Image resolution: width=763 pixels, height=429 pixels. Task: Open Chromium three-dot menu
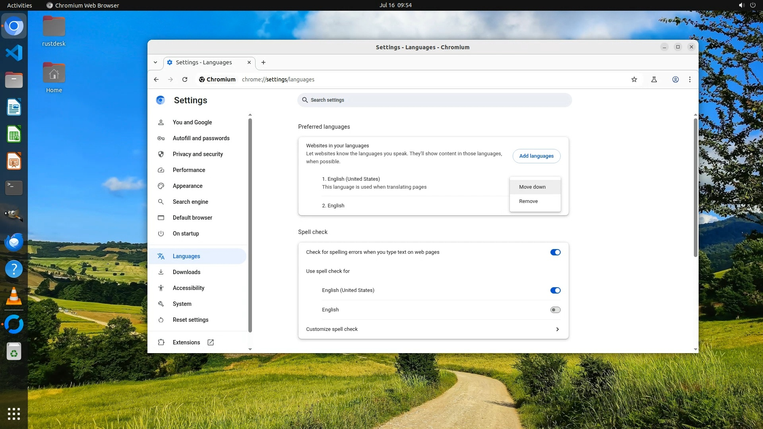(x=690, y=79)
